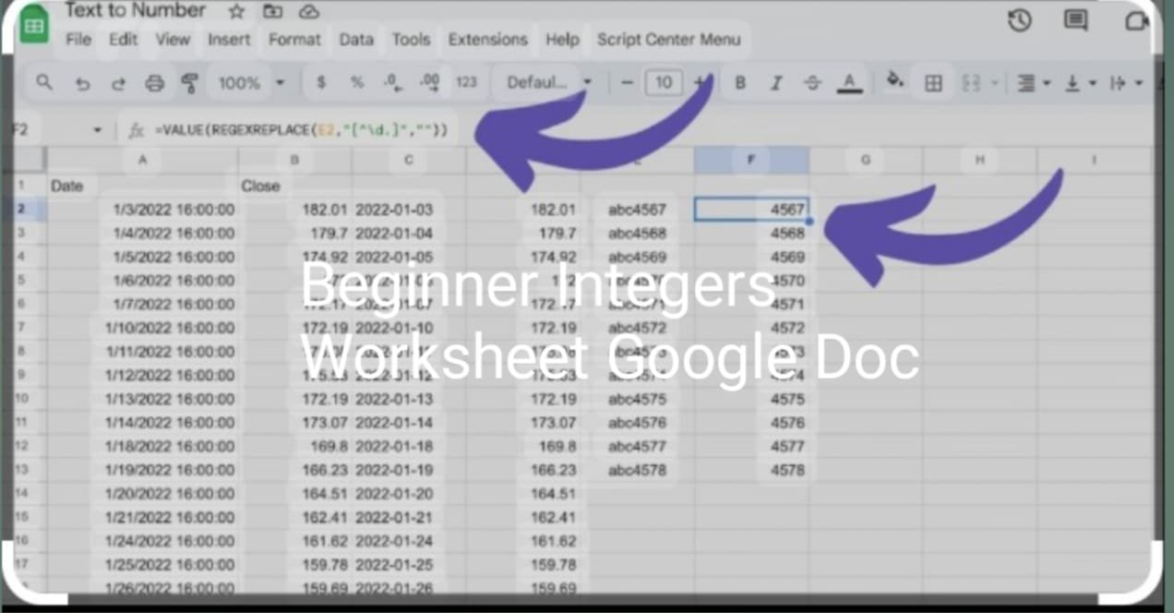Open the Tools menu
This screenshot has width=1174, height=613.
(x=411, y=40)
